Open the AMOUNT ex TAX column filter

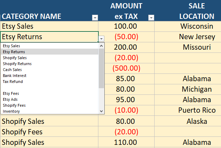pos(151,18)
